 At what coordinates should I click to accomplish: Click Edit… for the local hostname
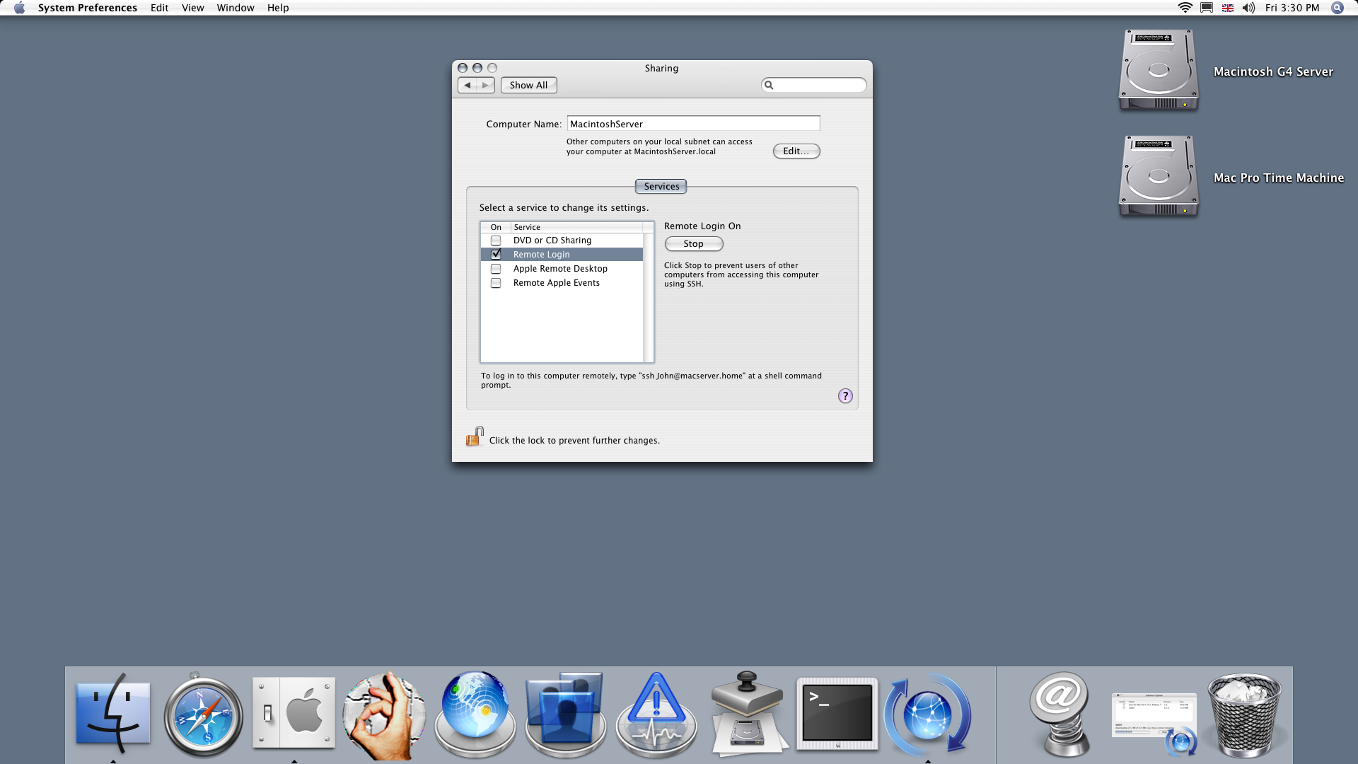[796, 151]
